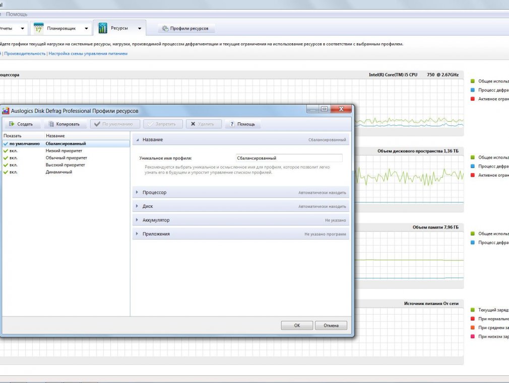Image resolution: width=509 pixels, height=383 pixels.
Task: Click the По умолчанию toolbar button
Action: coord(115,124)
